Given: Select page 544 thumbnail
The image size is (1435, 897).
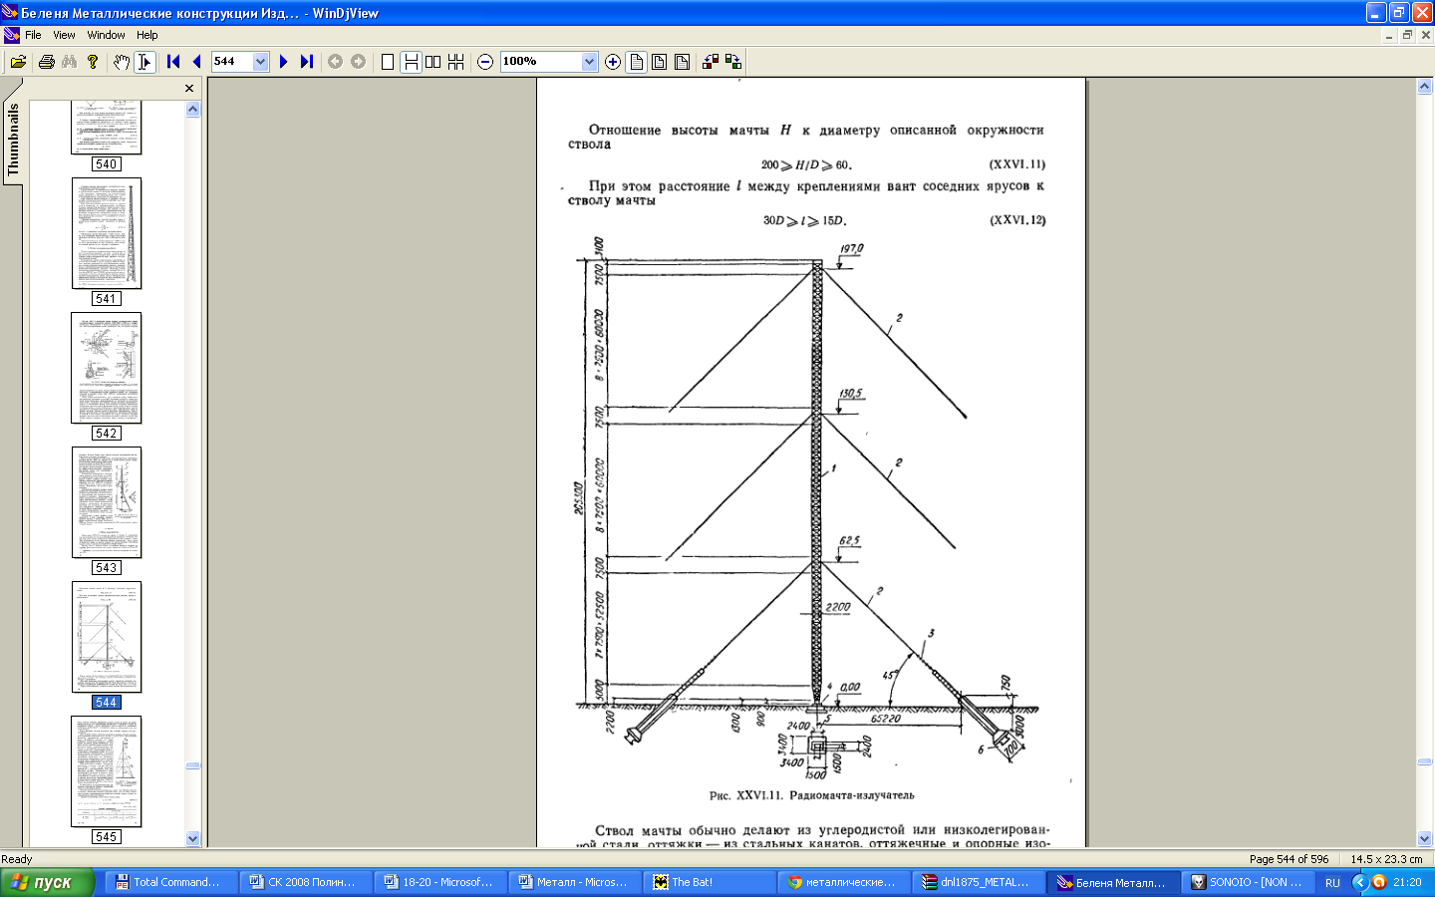Looking at the screenshot, I should (x=107, y=637).
